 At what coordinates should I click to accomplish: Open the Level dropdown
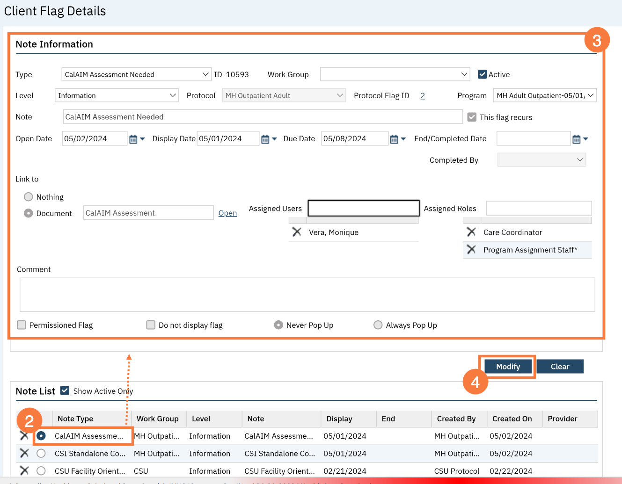click(x=117, y=95)
